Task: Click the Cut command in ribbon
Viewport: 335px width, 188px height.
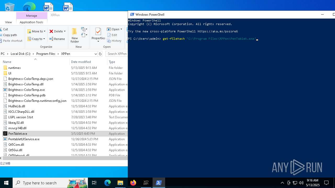Action: point(4,29)
